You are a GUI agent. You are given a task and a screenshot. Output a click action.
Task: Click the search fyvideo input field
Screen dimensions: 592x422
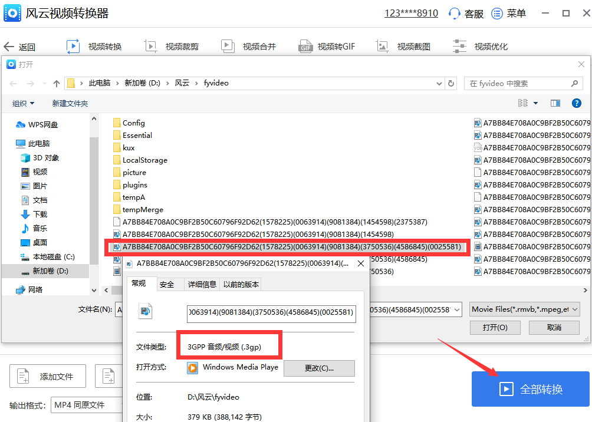pos(523,84)
